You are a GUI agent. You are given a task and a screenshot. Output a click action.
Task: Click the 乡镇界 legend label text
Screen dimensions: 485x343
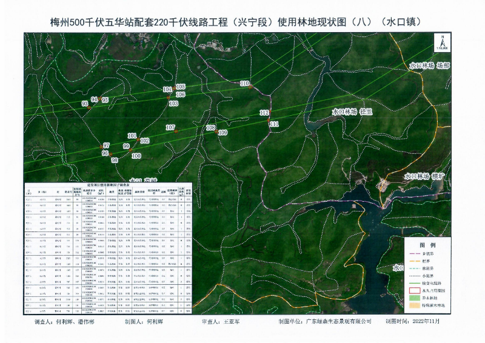[x=428, y=254]
